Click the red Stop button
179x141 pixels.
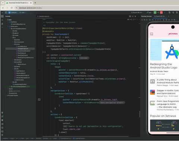[161, 12]
